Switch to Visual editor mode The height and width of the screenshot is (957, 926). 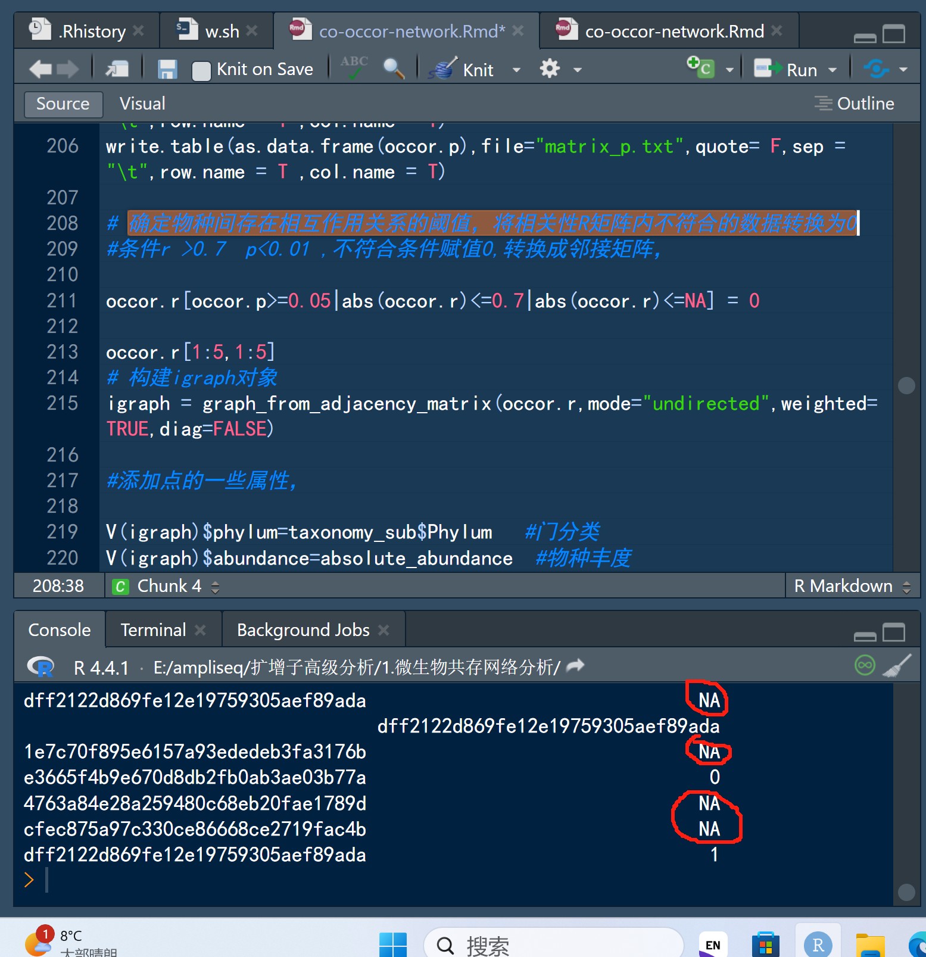coord(142,104)
